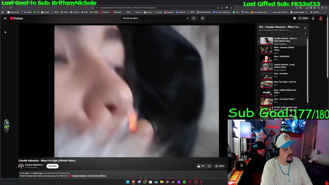This screenshot has height=185, width=329.
Task: Click the icon left of Create
Action: pyautogui.click(x=295, y=18)
